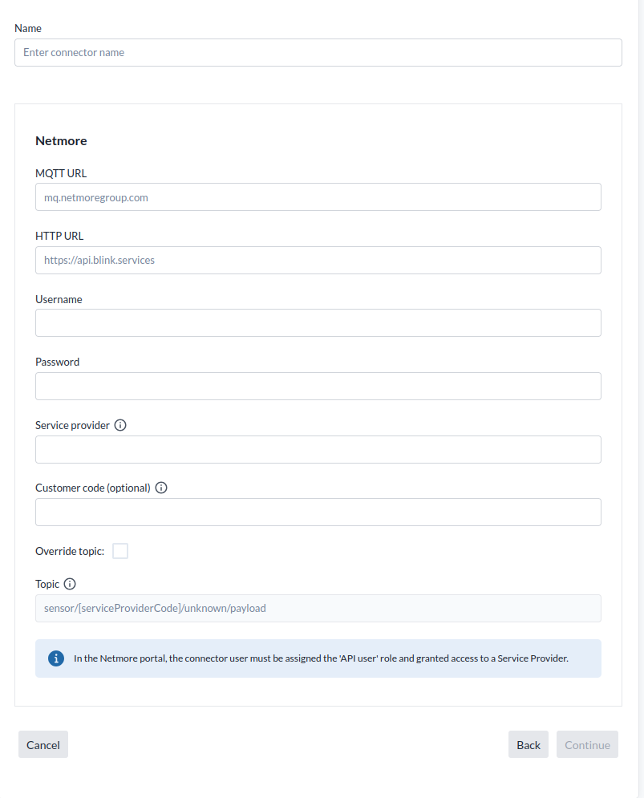Select the Customer code (optional) field

pos(318,512)
